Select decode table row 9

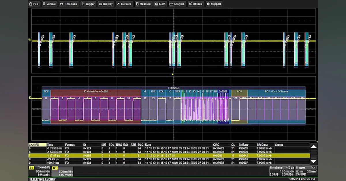[x=169, y=162]
